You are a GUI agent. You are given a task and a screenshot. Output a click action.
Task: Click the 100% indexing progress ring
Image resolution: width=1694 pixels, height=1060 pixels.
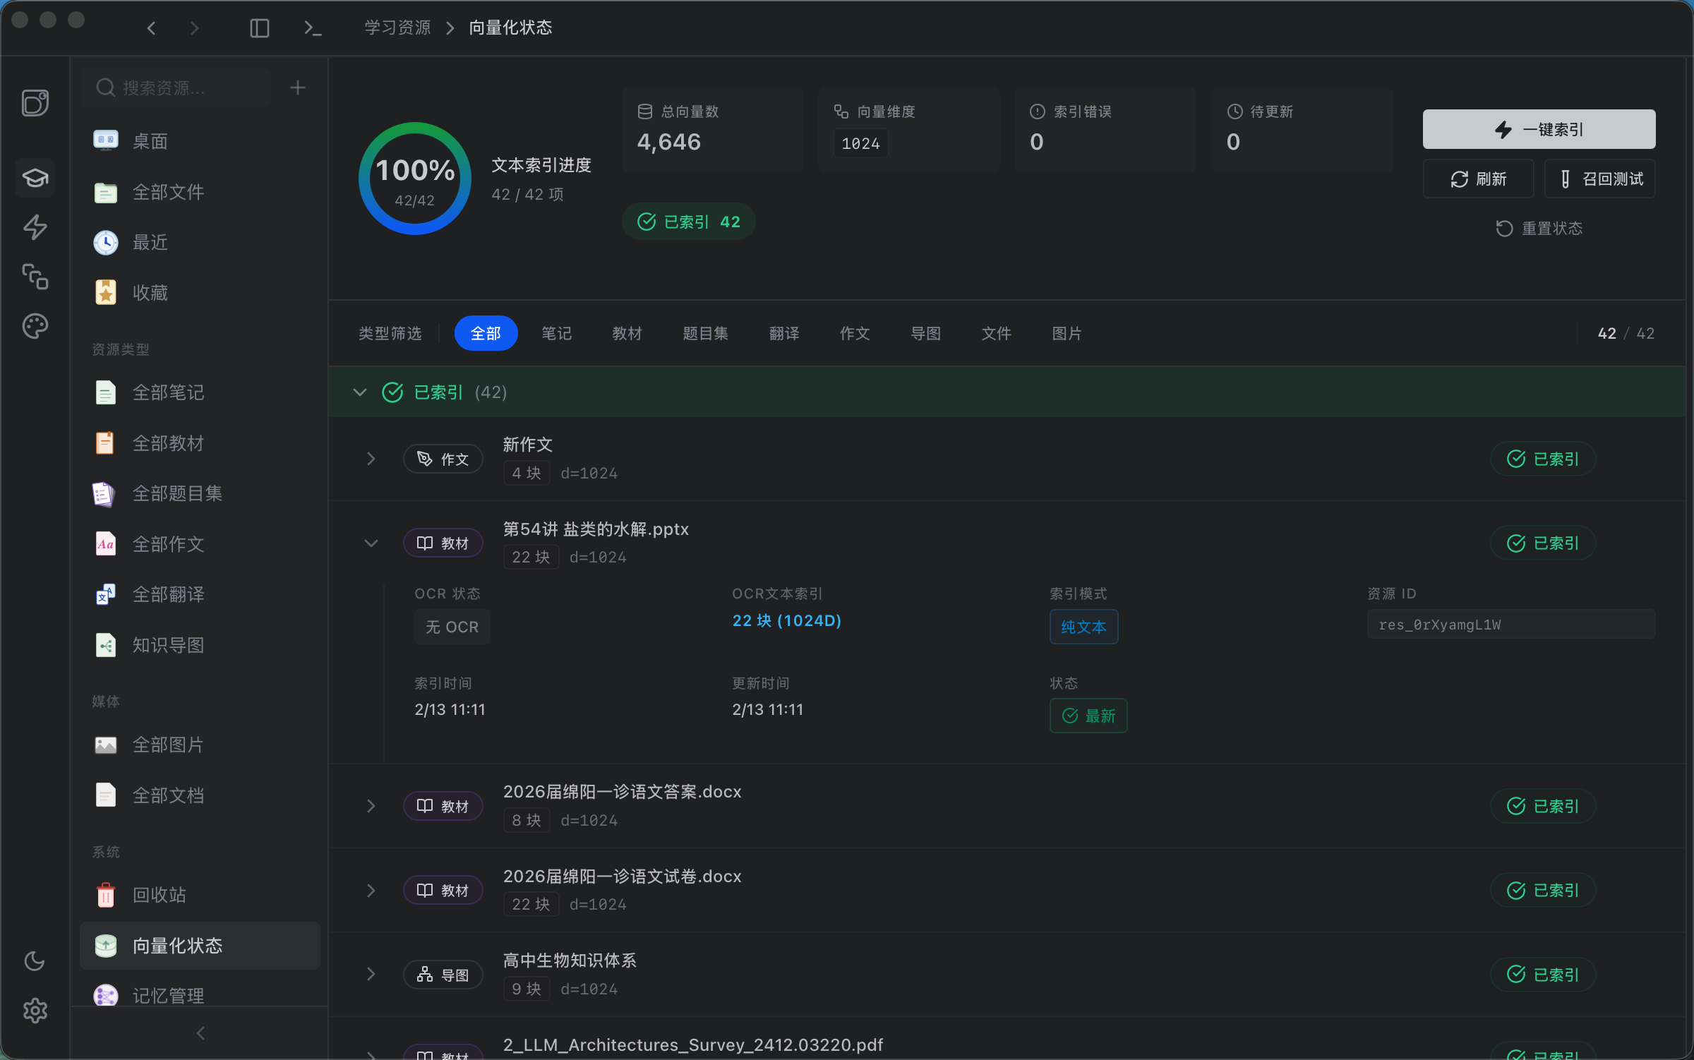(415, 179)
